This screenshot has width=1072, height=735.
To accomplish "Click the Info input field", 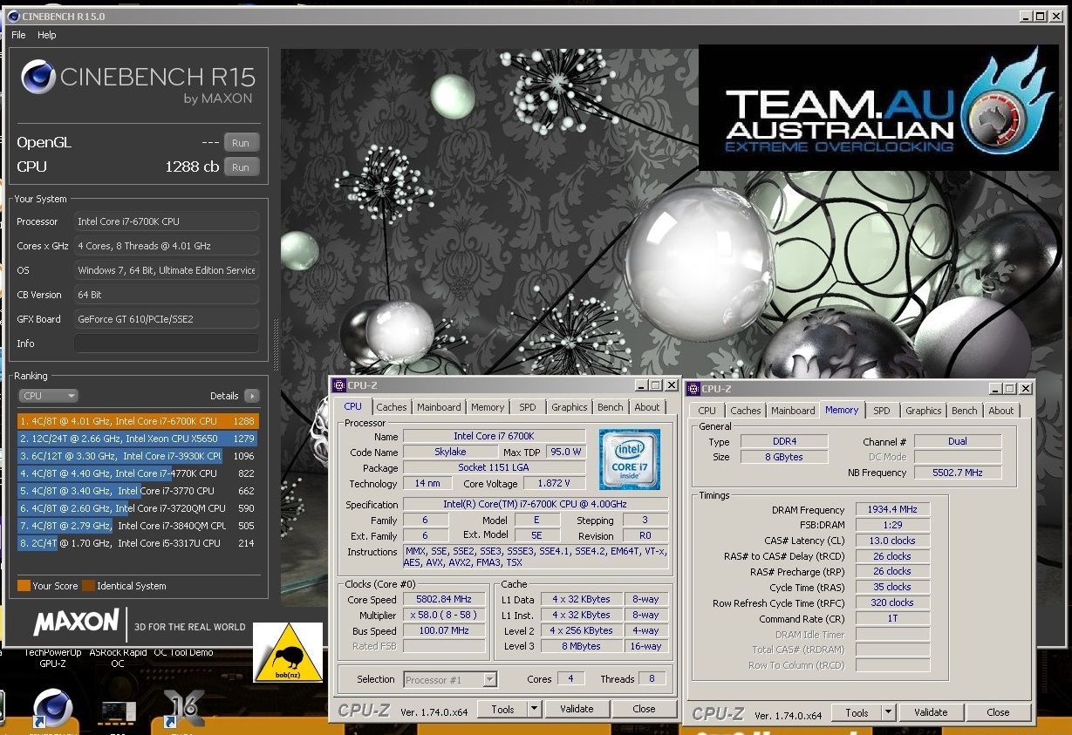I will click(167, 344).
